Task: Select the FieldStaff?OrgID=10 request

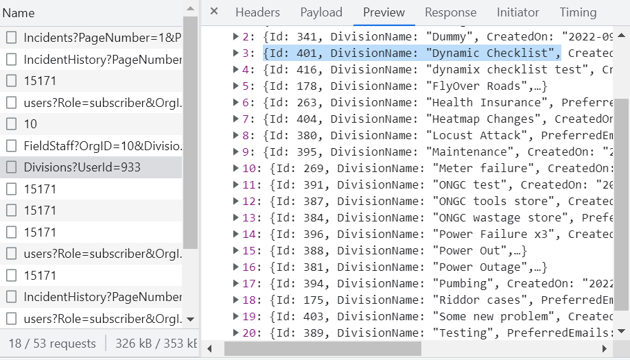Action: point(102,145)
